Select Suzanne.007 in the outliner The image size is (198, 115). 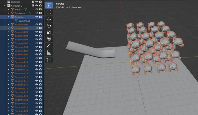21,47
